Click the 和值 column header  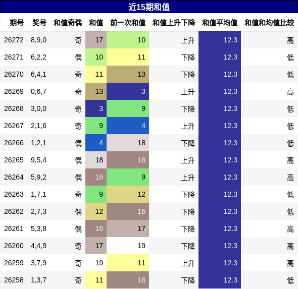[x=96, y=23]
